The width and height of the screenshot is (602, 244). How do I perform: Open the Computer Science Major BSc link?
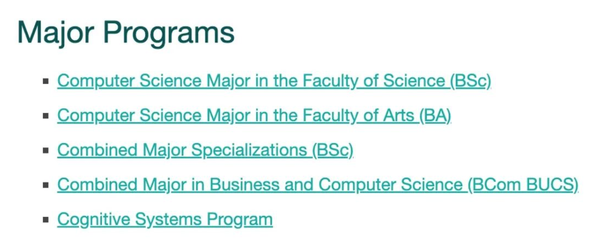coord(274,81)
